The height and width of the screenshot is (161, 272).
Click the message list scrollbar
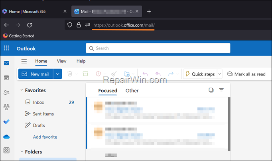(x=229, y=124)
